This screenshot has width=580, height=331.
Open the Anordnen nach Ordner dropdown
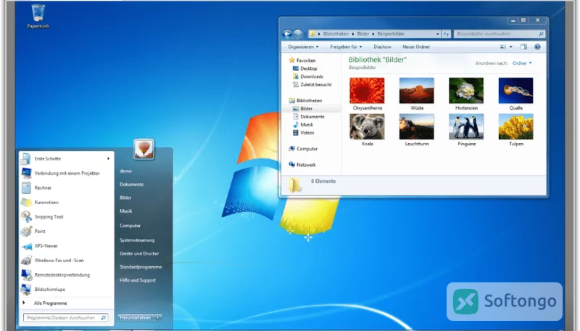click(522, 63)
